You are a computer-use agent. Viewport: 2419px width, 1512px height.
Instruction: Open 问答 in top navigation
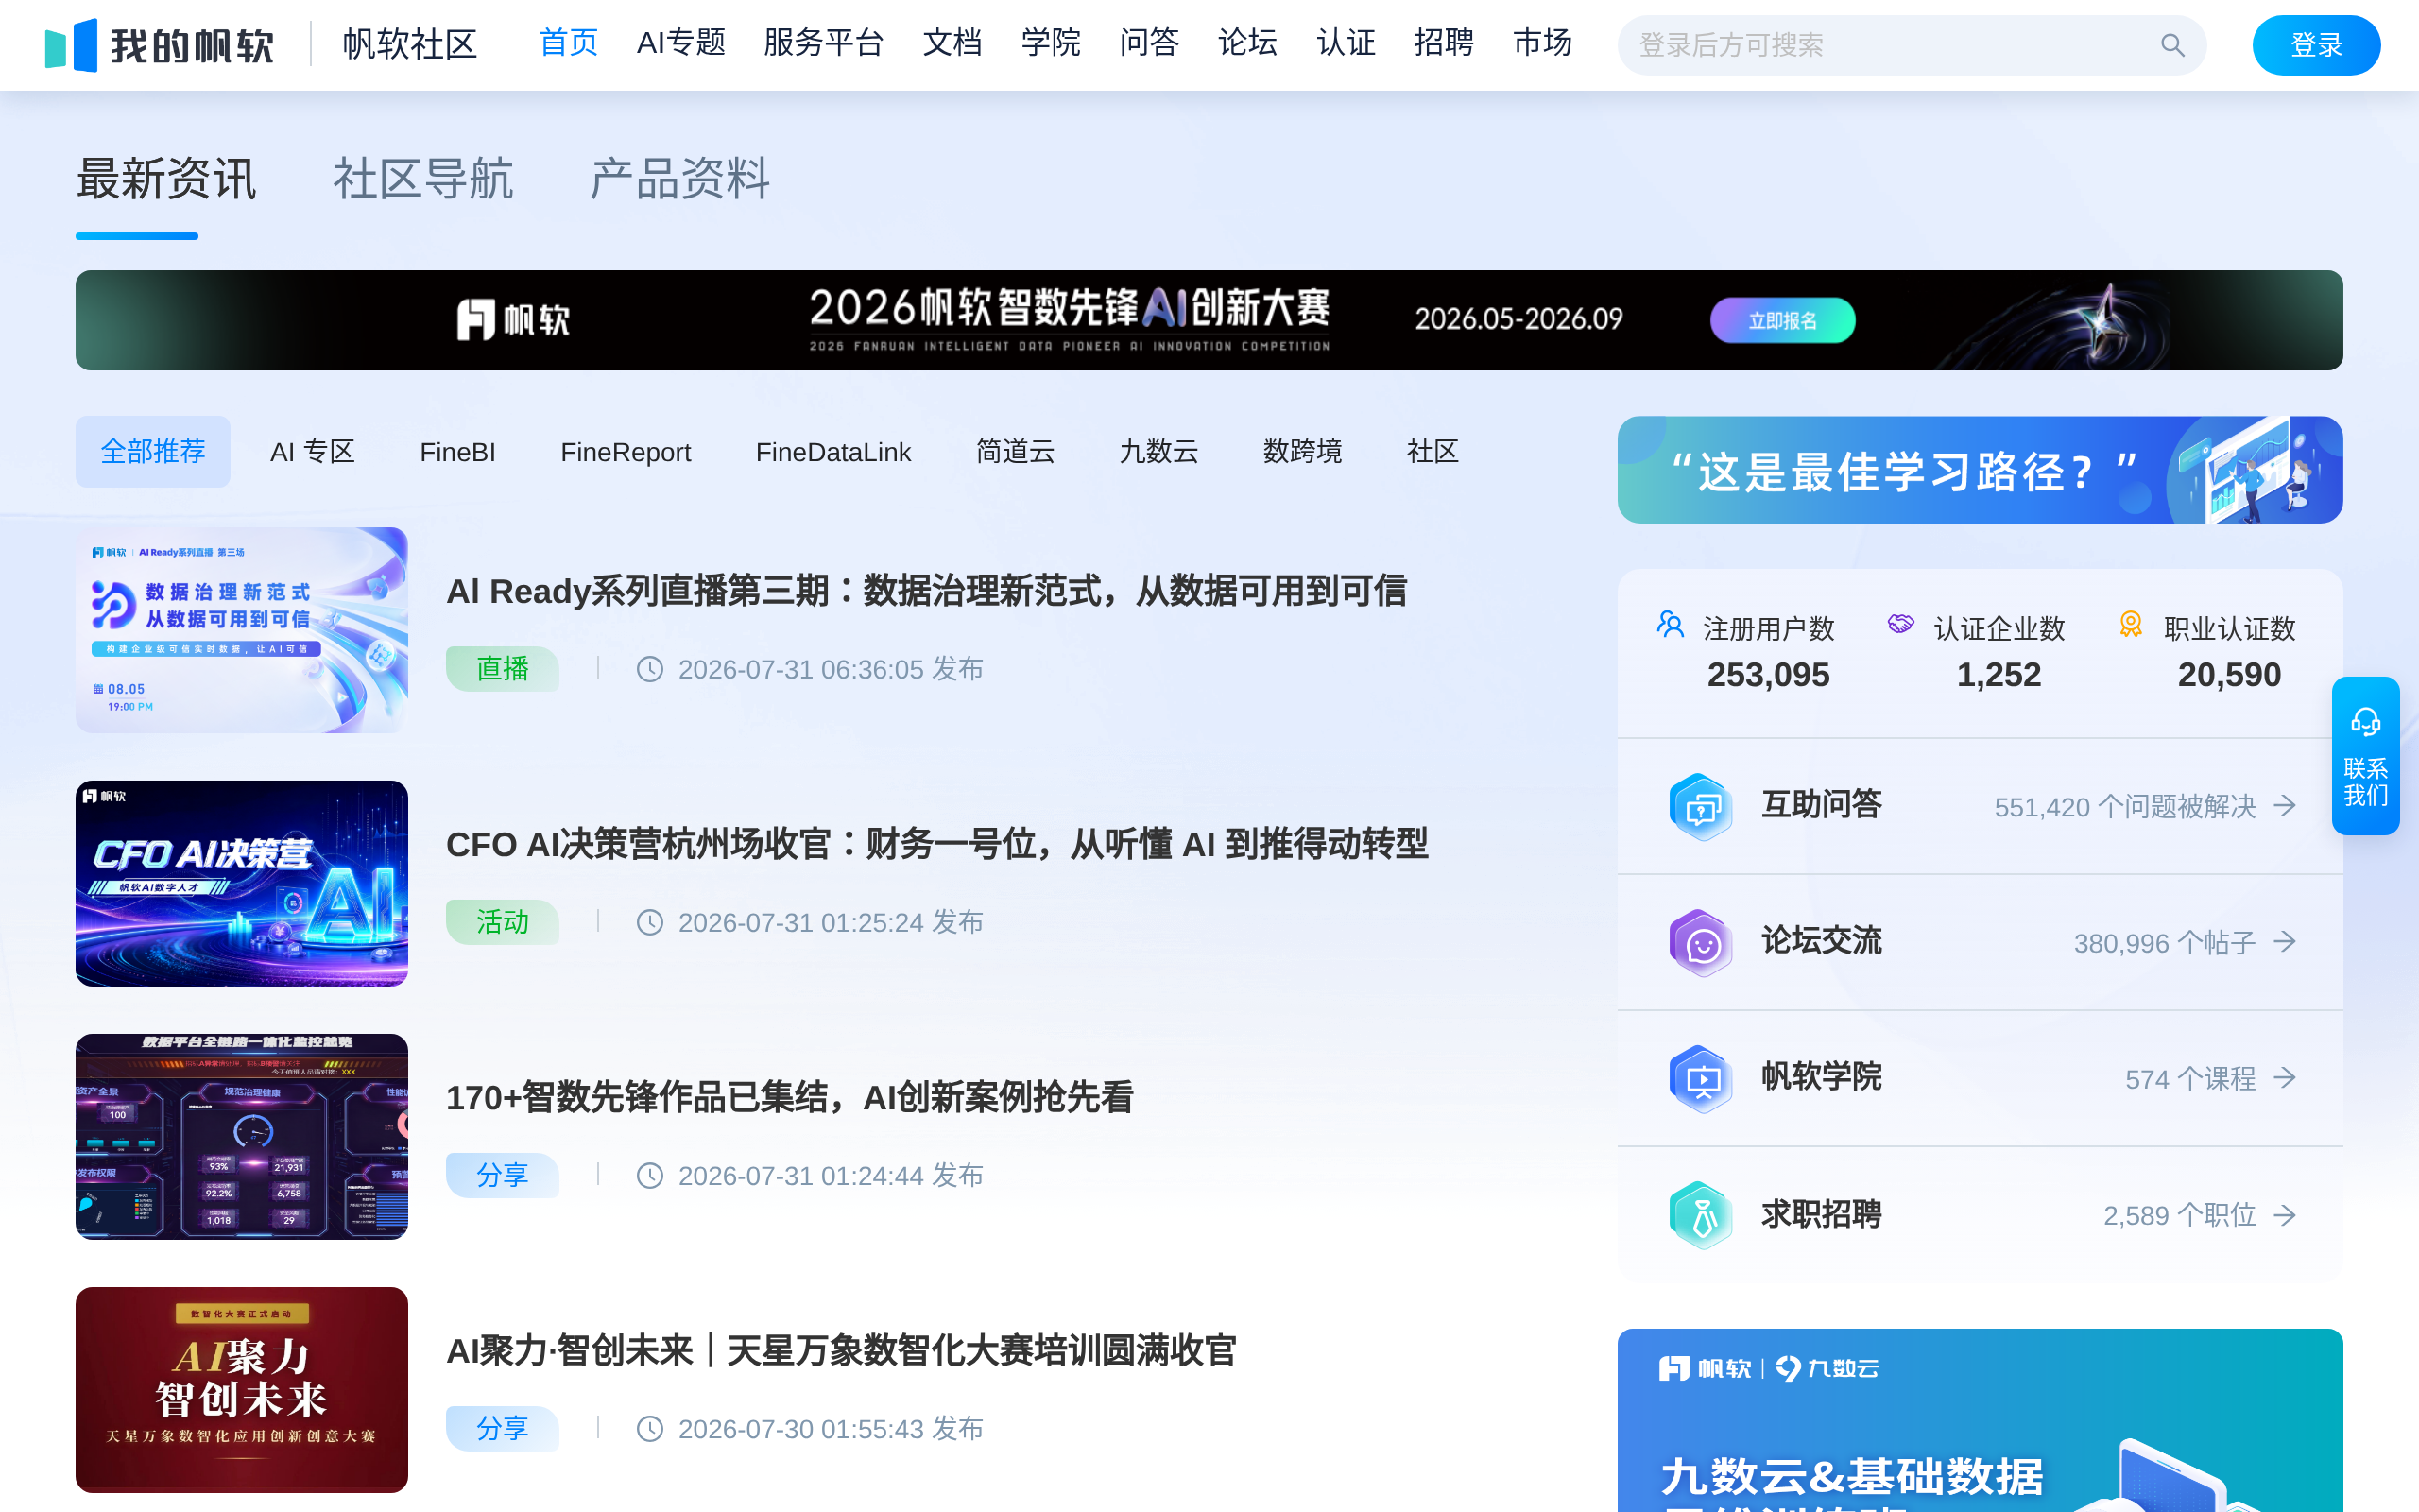pyautogui.click(x=1150, y=43)
